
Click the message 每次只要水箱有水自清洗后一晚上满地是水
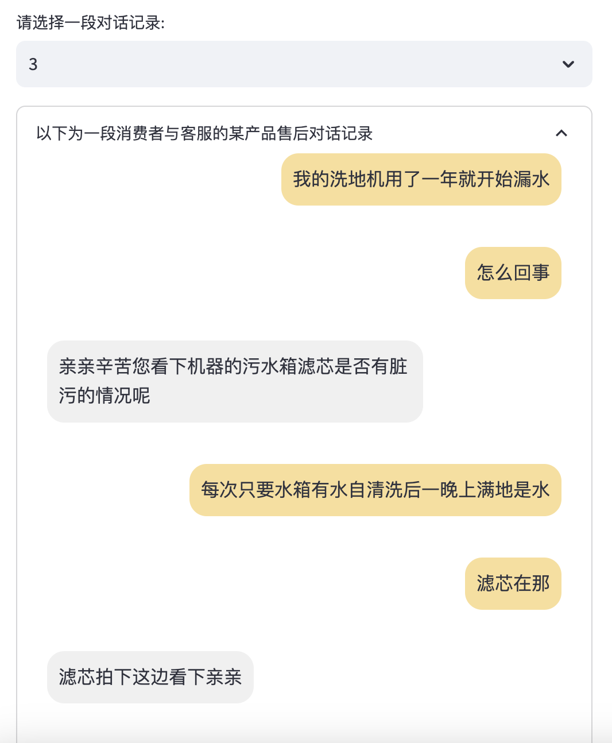(x=375, y=490)
